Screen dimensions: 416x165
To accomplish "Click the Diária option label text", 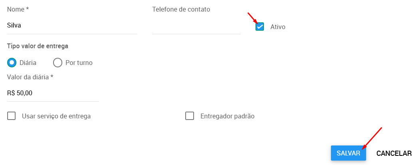I will [x=28, y=63].
